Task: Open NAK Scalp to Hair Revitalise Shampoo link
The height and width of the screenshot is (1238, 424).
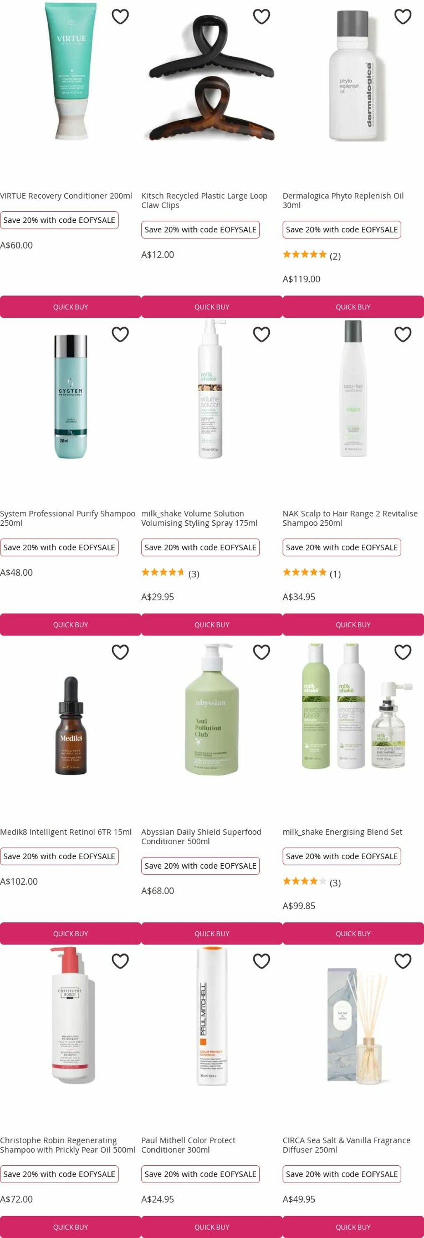Action: [x=350, y=518]
